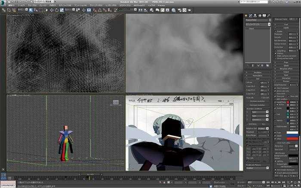
Task: Jump to the end frame
Action: [283, 182]
